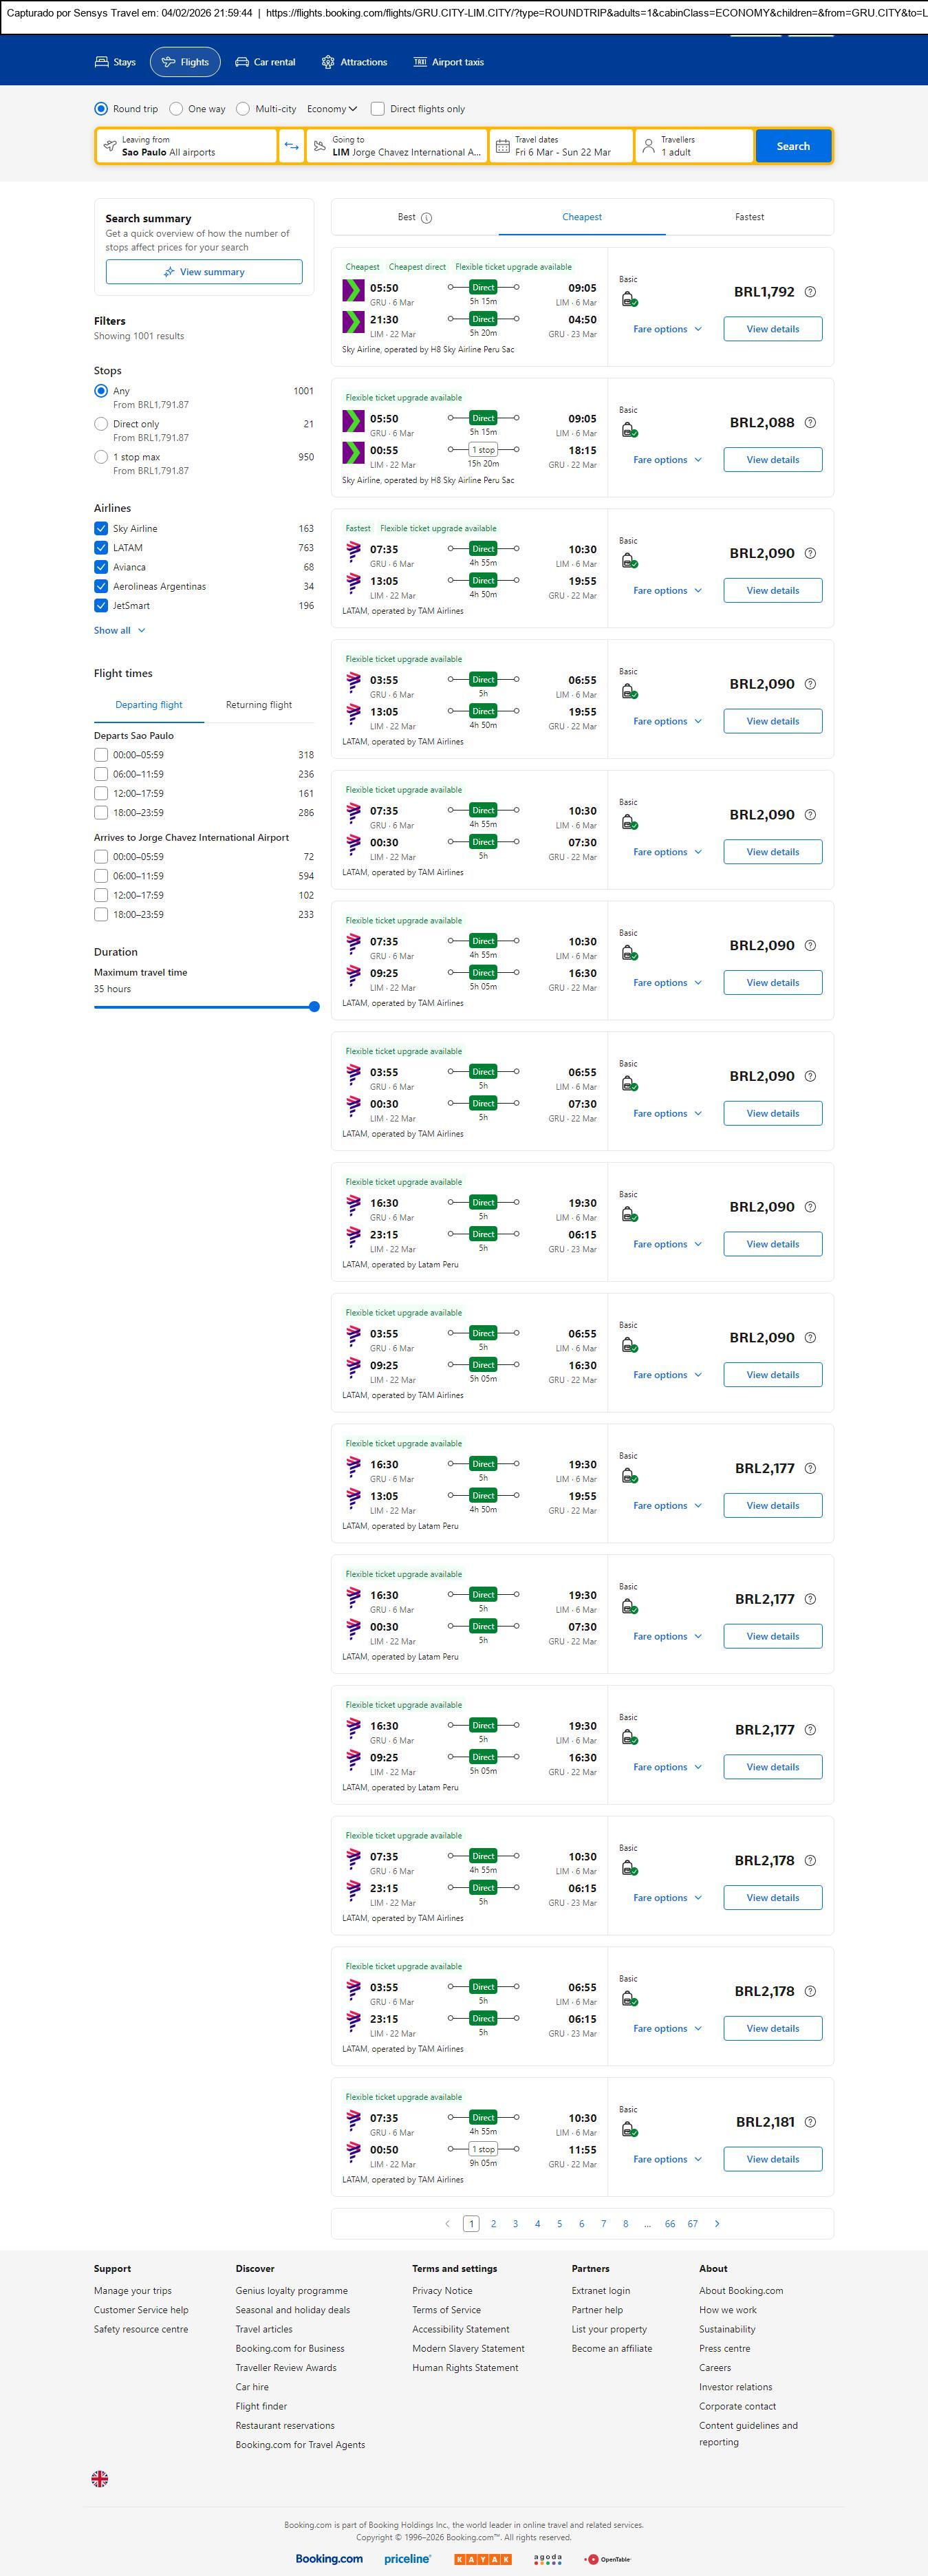Switch to the Returning flight tab
This screenshot has height=2576, width=928.
pos(259,705)
